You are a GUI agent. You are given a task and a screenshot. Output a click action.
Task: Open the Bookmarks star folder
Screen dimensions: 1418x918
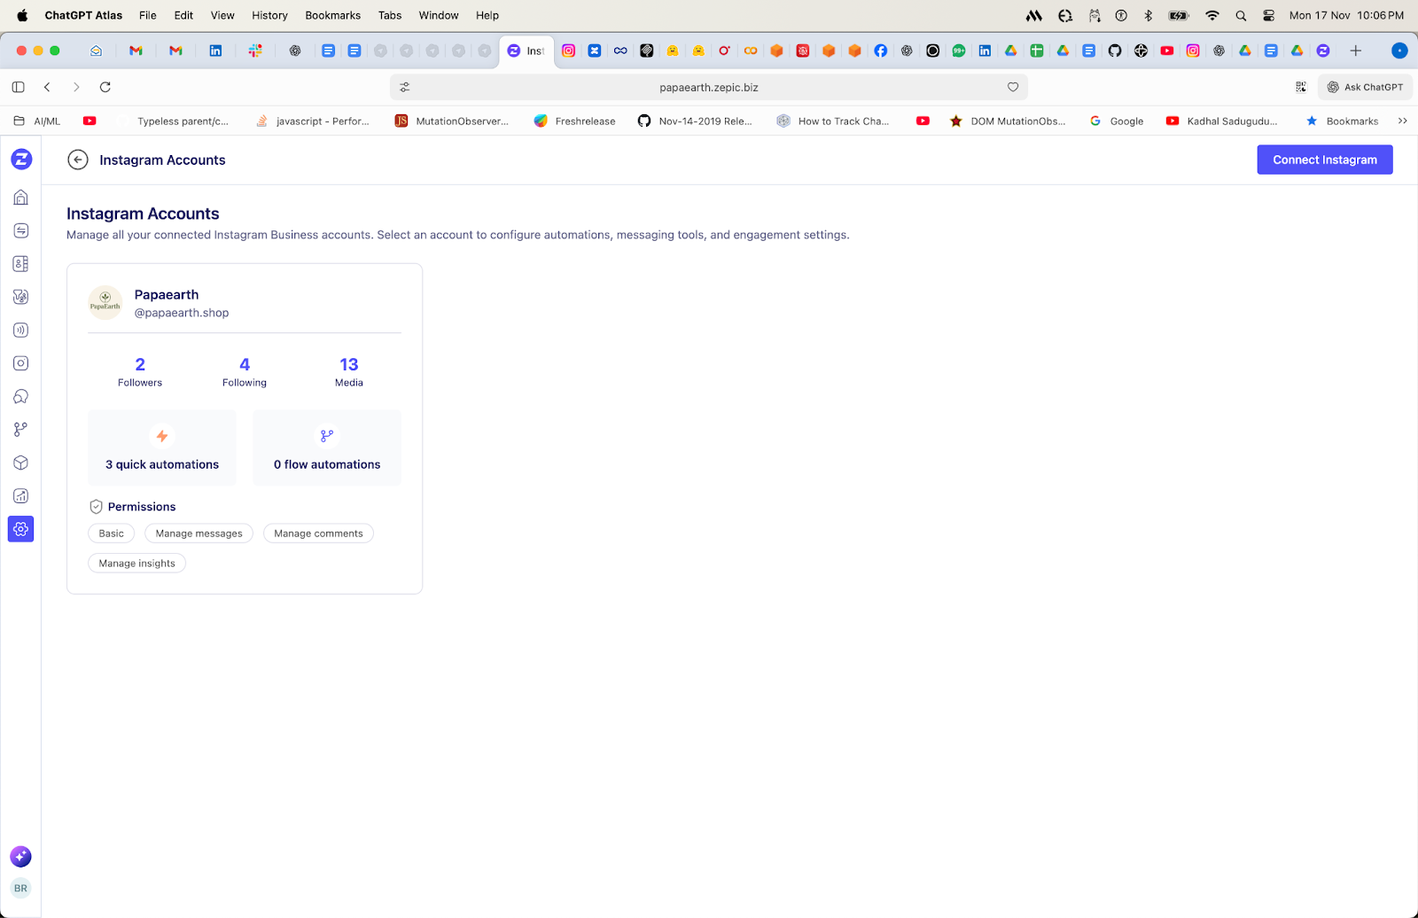click(1342, 121)
